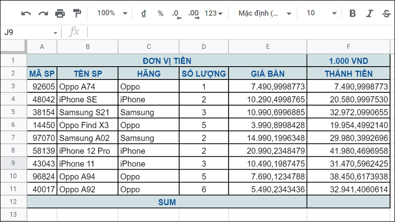395x222 pixels.
Task: Toggle italic formatting
Action: tap(369, 13)
